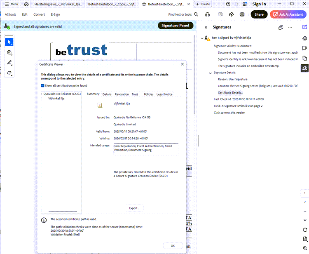This screenshot has width=309, height=254.
Task: Open the page thumbnails sidebar icon
Action: click(304, 58)
